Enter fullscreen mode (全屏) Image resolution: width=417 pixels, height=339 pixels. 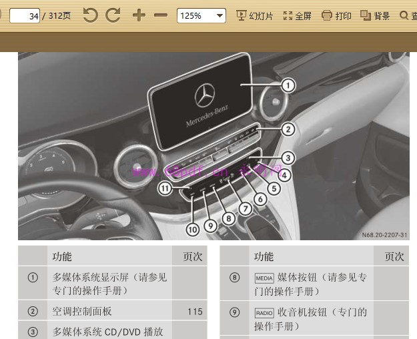coord(297,16)
